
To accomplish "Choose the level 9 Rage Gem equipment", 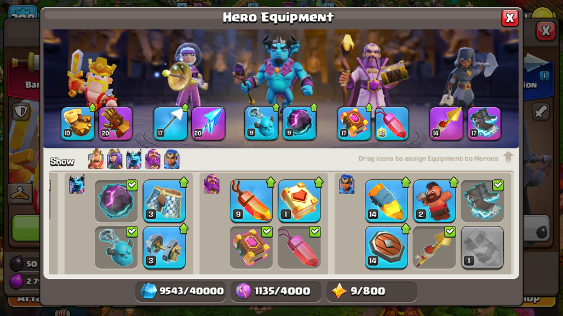I will (x=251, y=201).
